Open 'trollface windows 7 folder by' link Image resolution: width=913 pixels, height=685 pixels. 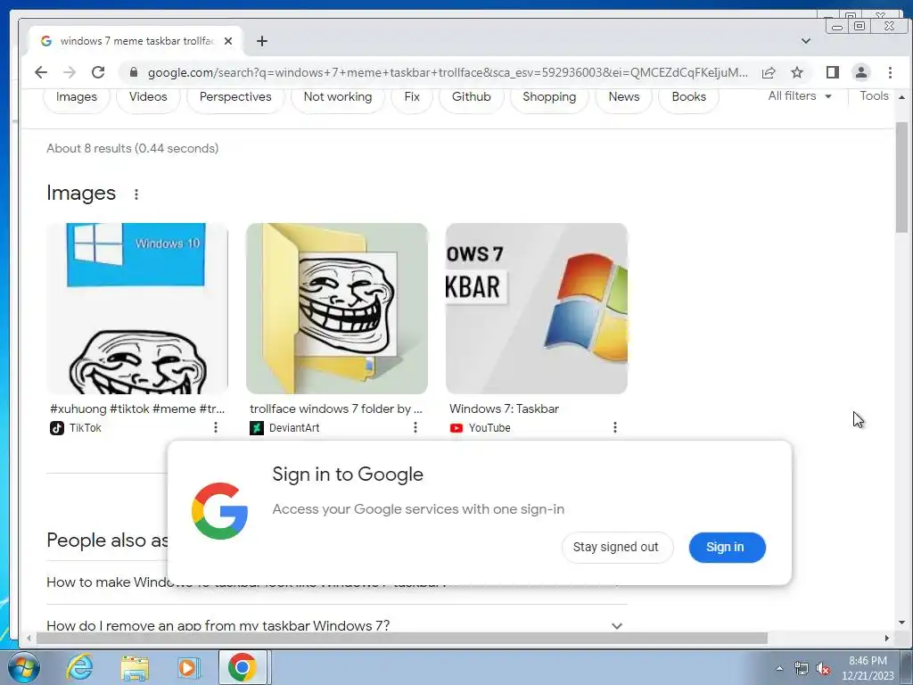pos(336,409)
